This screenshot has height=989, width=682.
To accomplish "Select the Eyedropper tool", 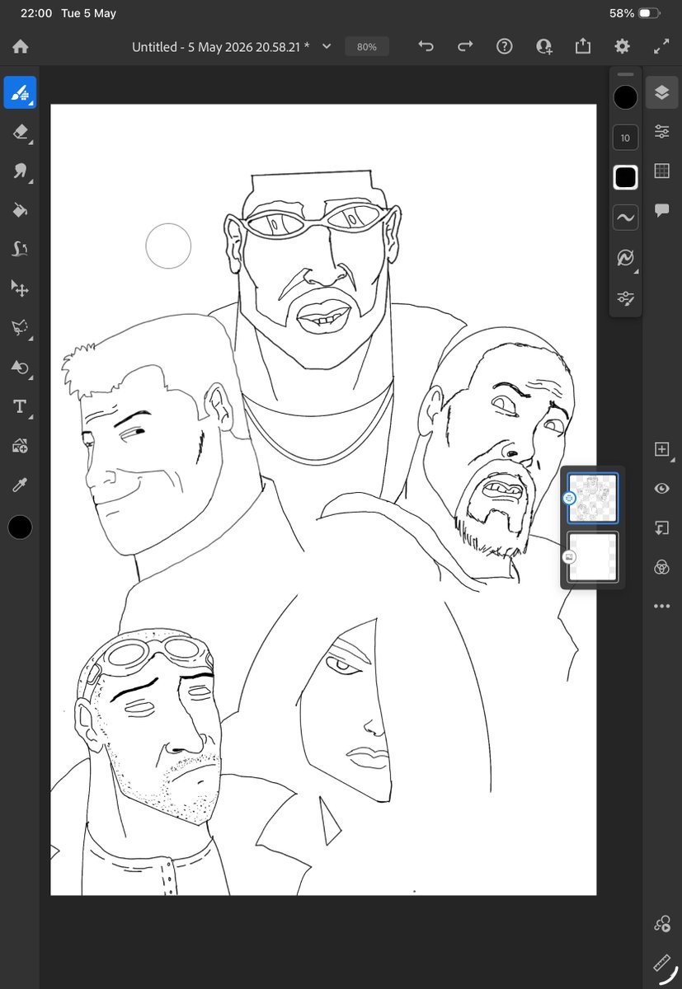I will click(x=20, y=485).
